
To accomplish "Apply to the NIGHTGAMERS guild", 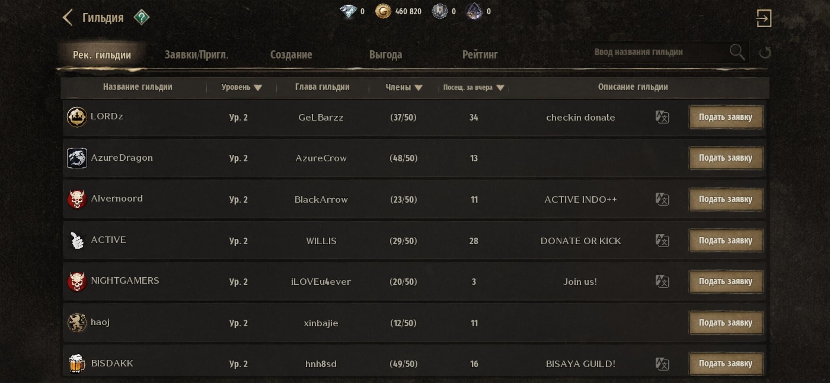I will 725,282.
